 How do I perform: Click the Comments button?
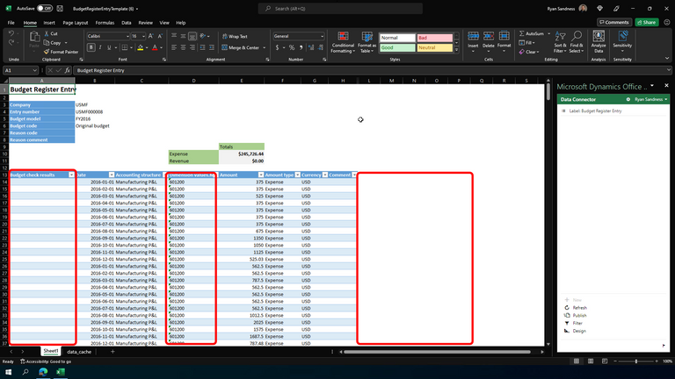[x=613, y=22]
